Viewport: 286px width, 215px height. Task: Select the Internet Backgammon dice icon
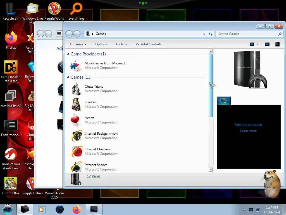77,136
